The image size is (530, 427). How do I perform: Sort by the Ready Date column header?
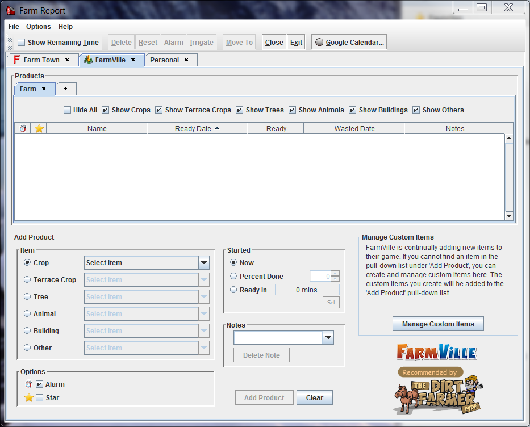click(197, 129)
